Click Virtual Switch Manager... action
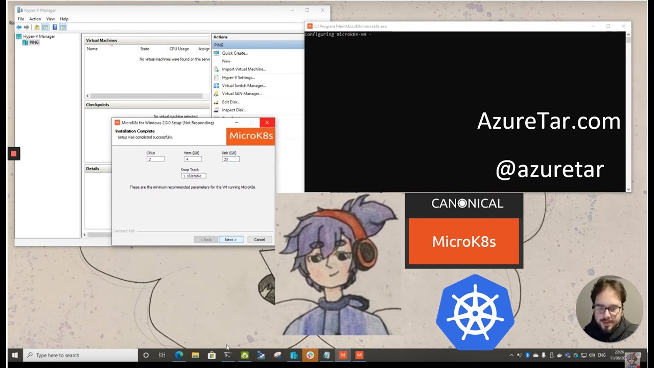 coord(244,85)
